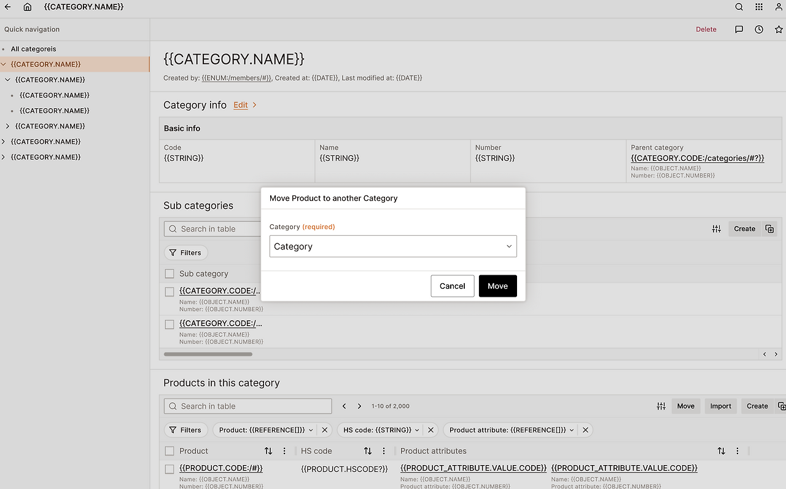Viewport: 786px width, 489px height.
Task: Open Product column options menu
Action: (284, 451)
